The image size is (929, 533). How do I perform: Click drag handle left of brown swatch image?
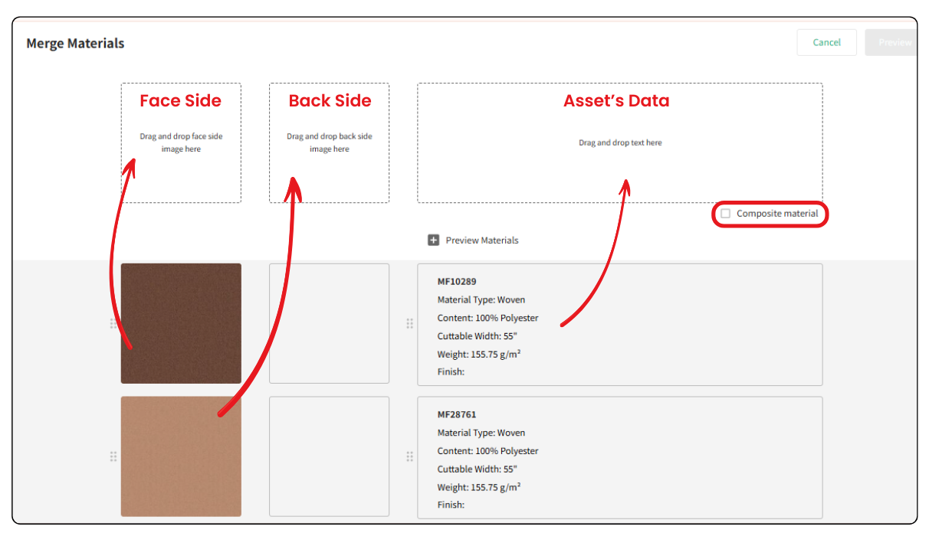(113, 324)
